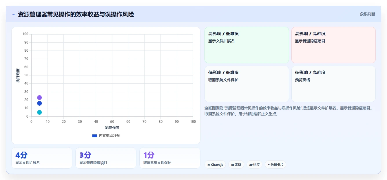
Task: Click the 影响强度 x-axis title
Action: click(x=112, y=128)
